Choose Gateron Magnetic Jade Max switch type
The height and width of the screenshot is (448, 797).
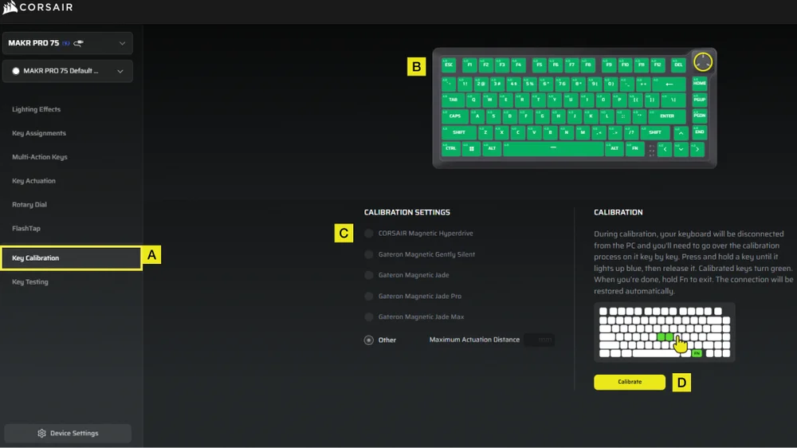[368, 316]
